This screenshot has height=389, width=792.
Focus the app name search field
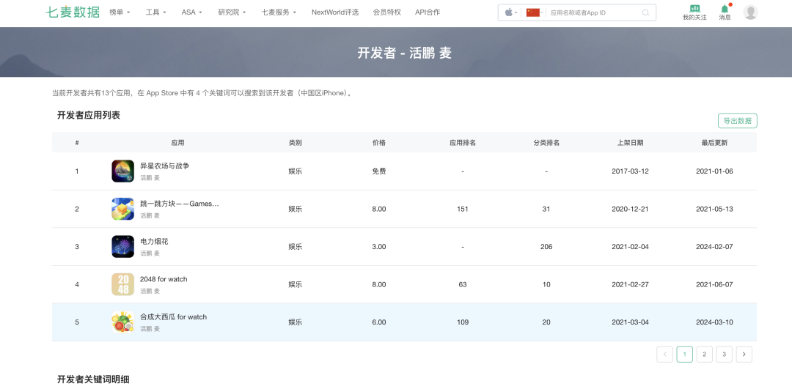pyautogui.click(x=593, y=12)
